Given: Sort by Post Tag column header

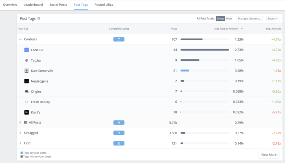Looking at the screenshot, I should 23,29.
